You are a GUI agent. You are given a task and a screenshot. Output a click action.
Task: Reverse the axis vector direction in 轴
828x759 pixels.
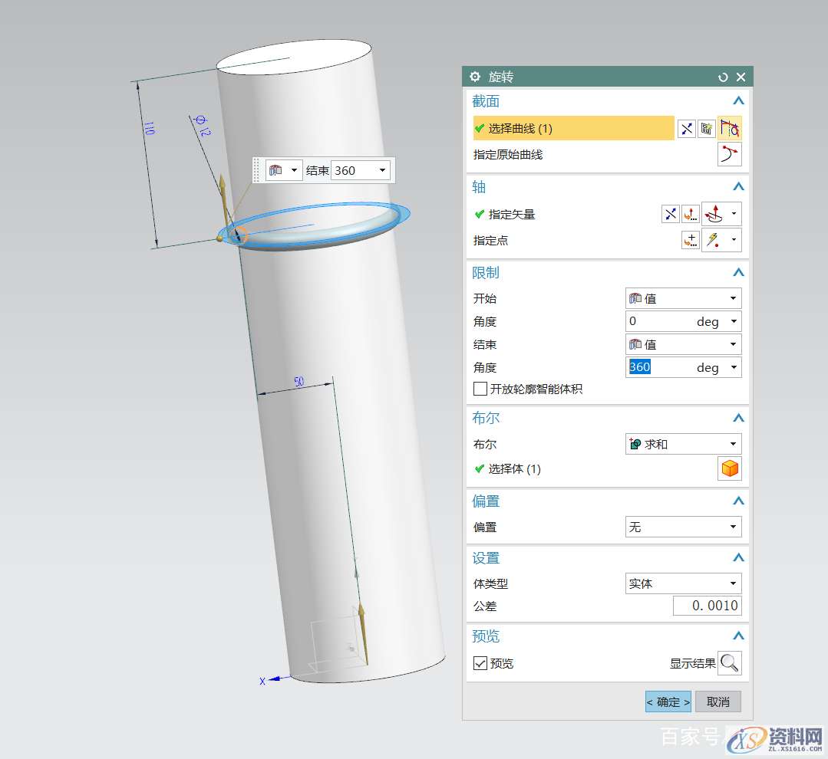click(670, 215)
